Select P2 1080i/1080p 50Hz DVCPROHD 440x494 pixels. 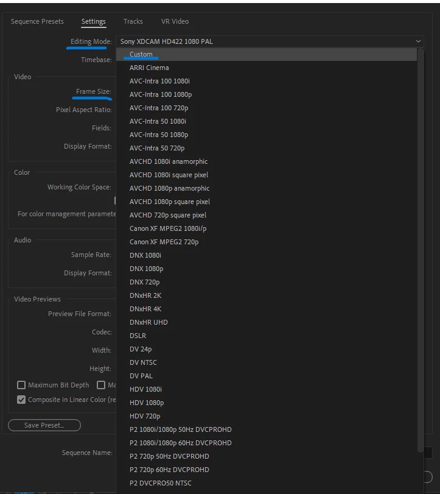tap(267, 429)
